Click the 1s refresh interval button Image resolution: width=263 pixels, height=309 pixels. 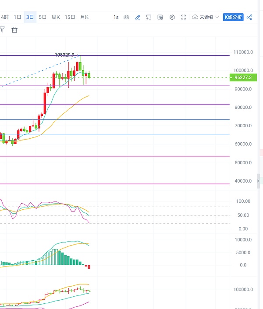(x=116, y=17)
